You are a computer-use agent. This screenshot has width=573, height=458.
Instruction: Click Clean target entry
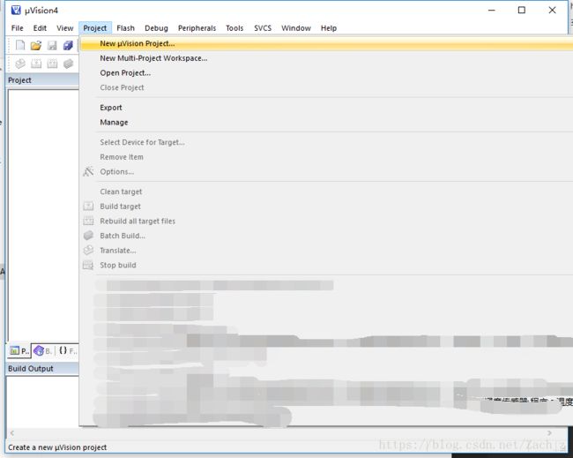tap(326, 191)
